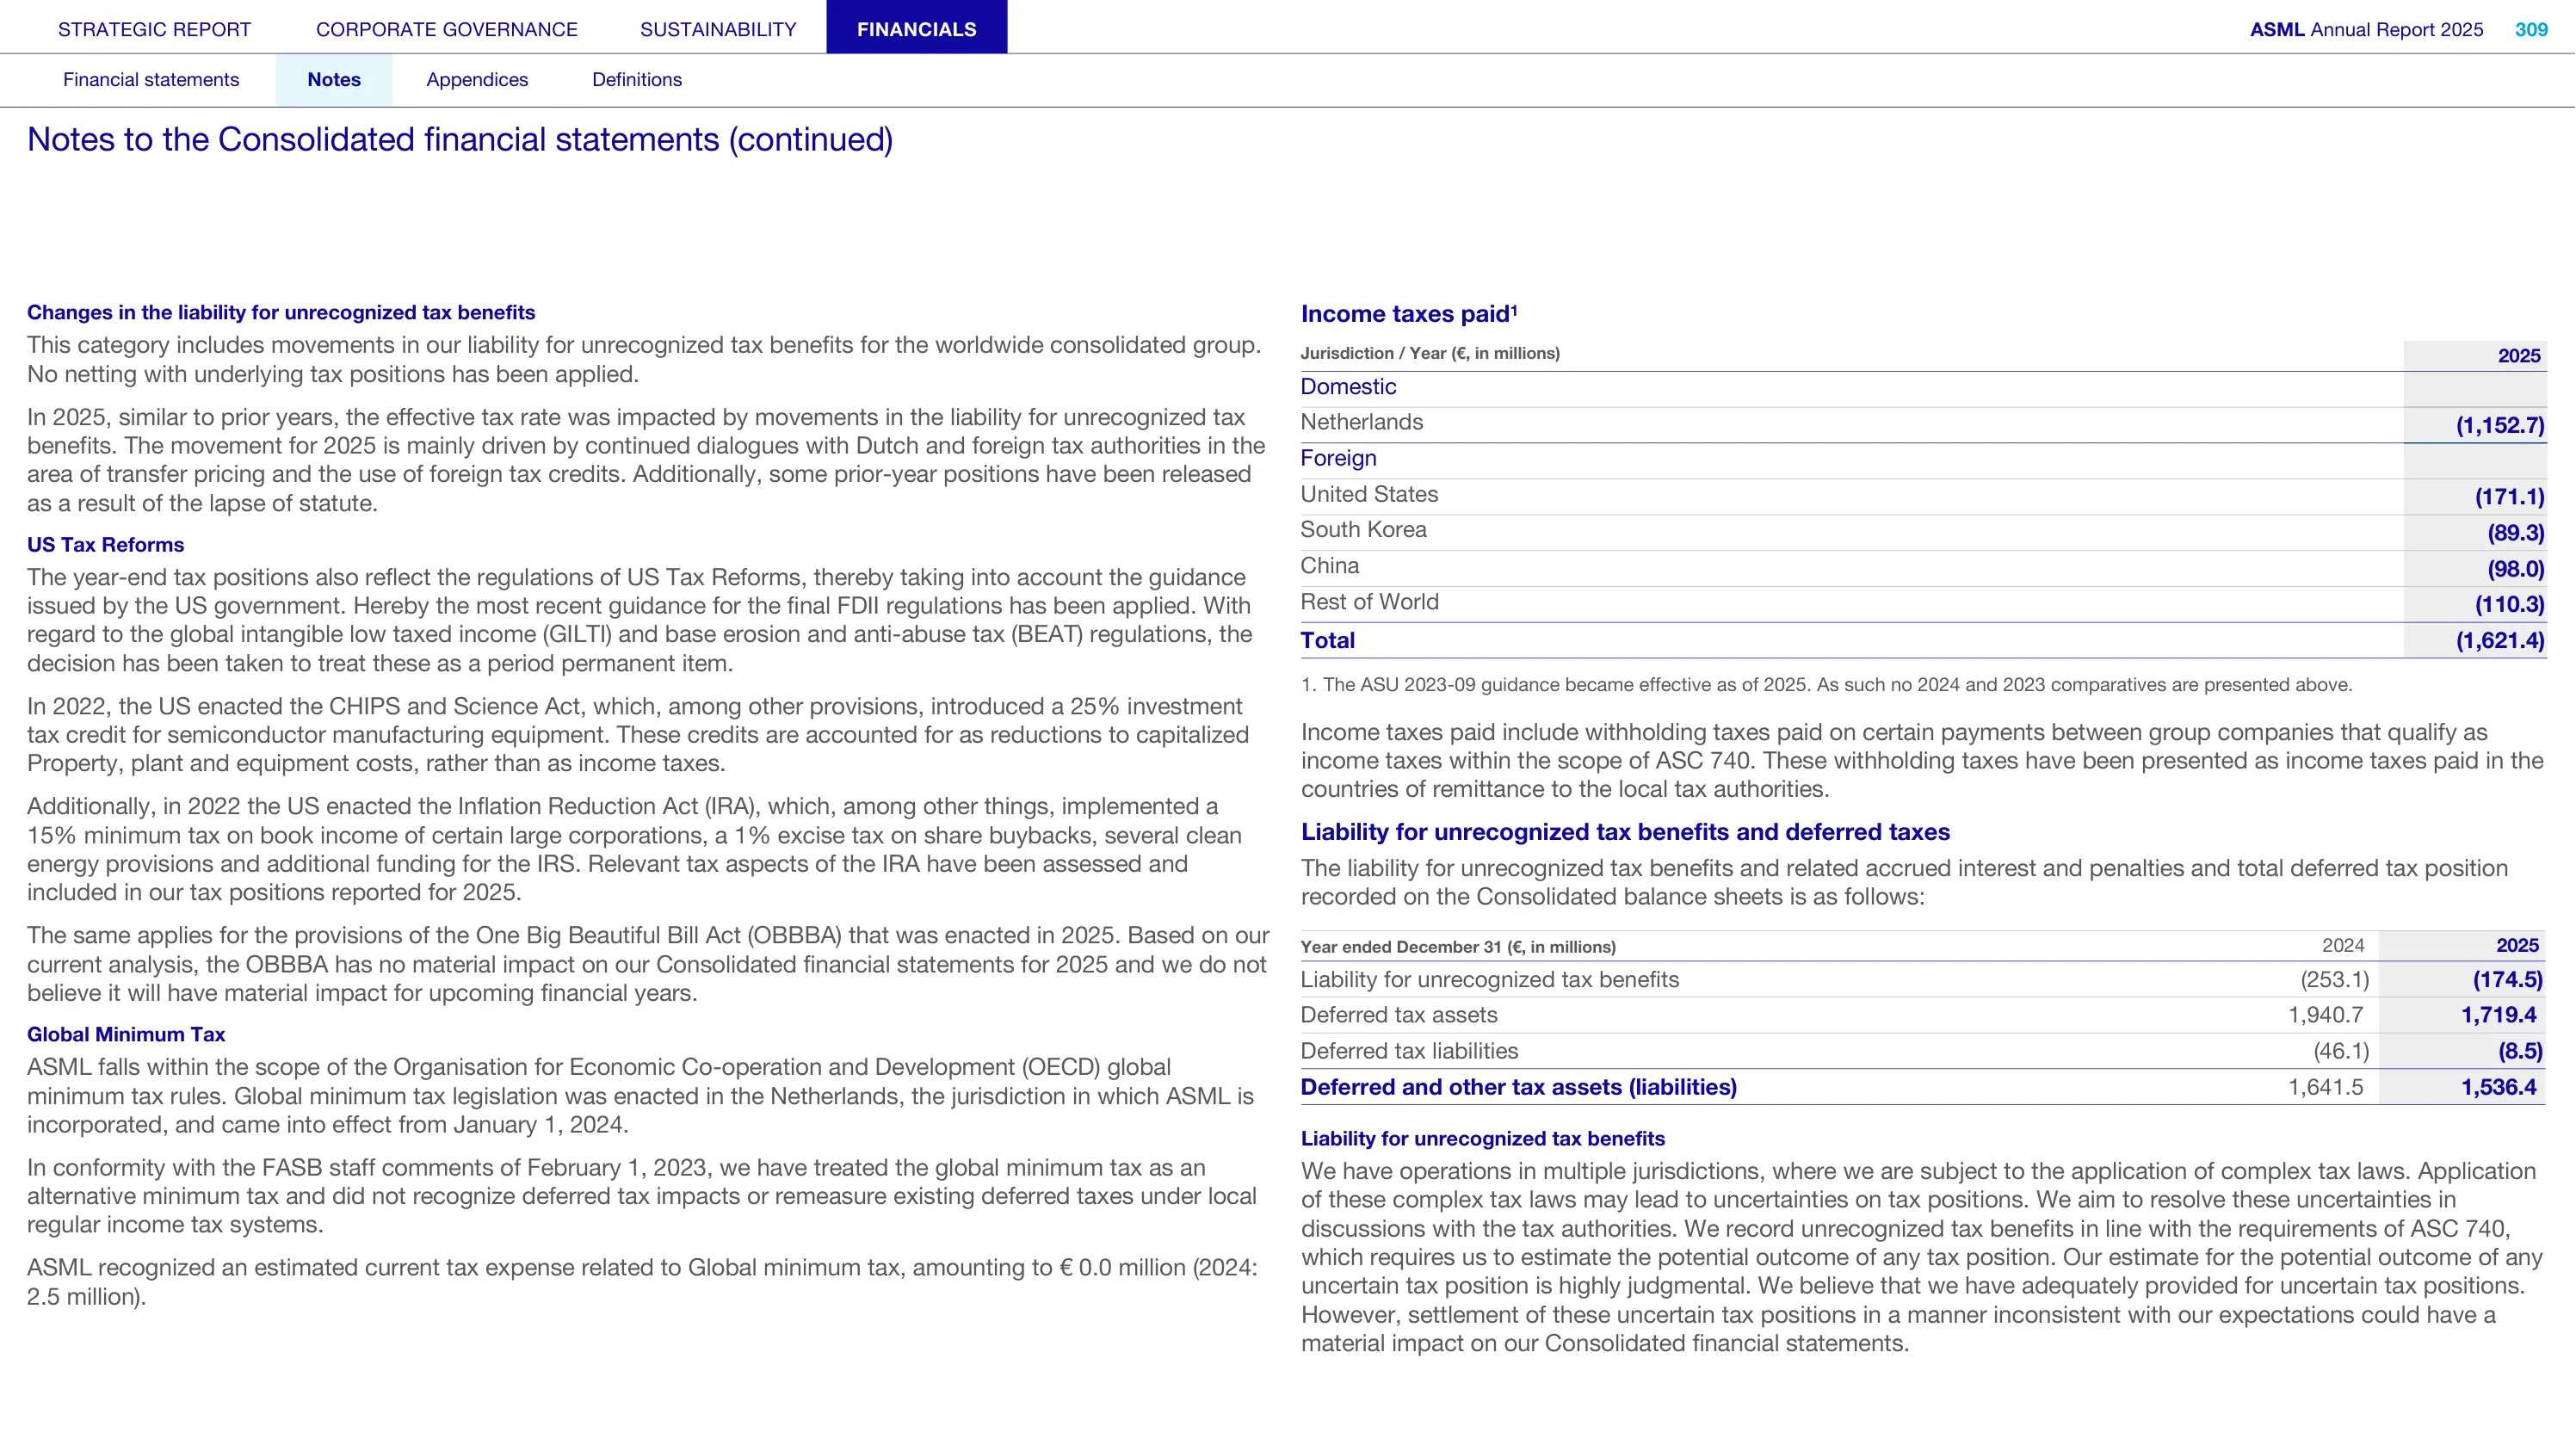This screenshot has height=1451, width=2576.
Task: Click footnote 1 about ASU 2023-09
Action: tap(1826, 685)
